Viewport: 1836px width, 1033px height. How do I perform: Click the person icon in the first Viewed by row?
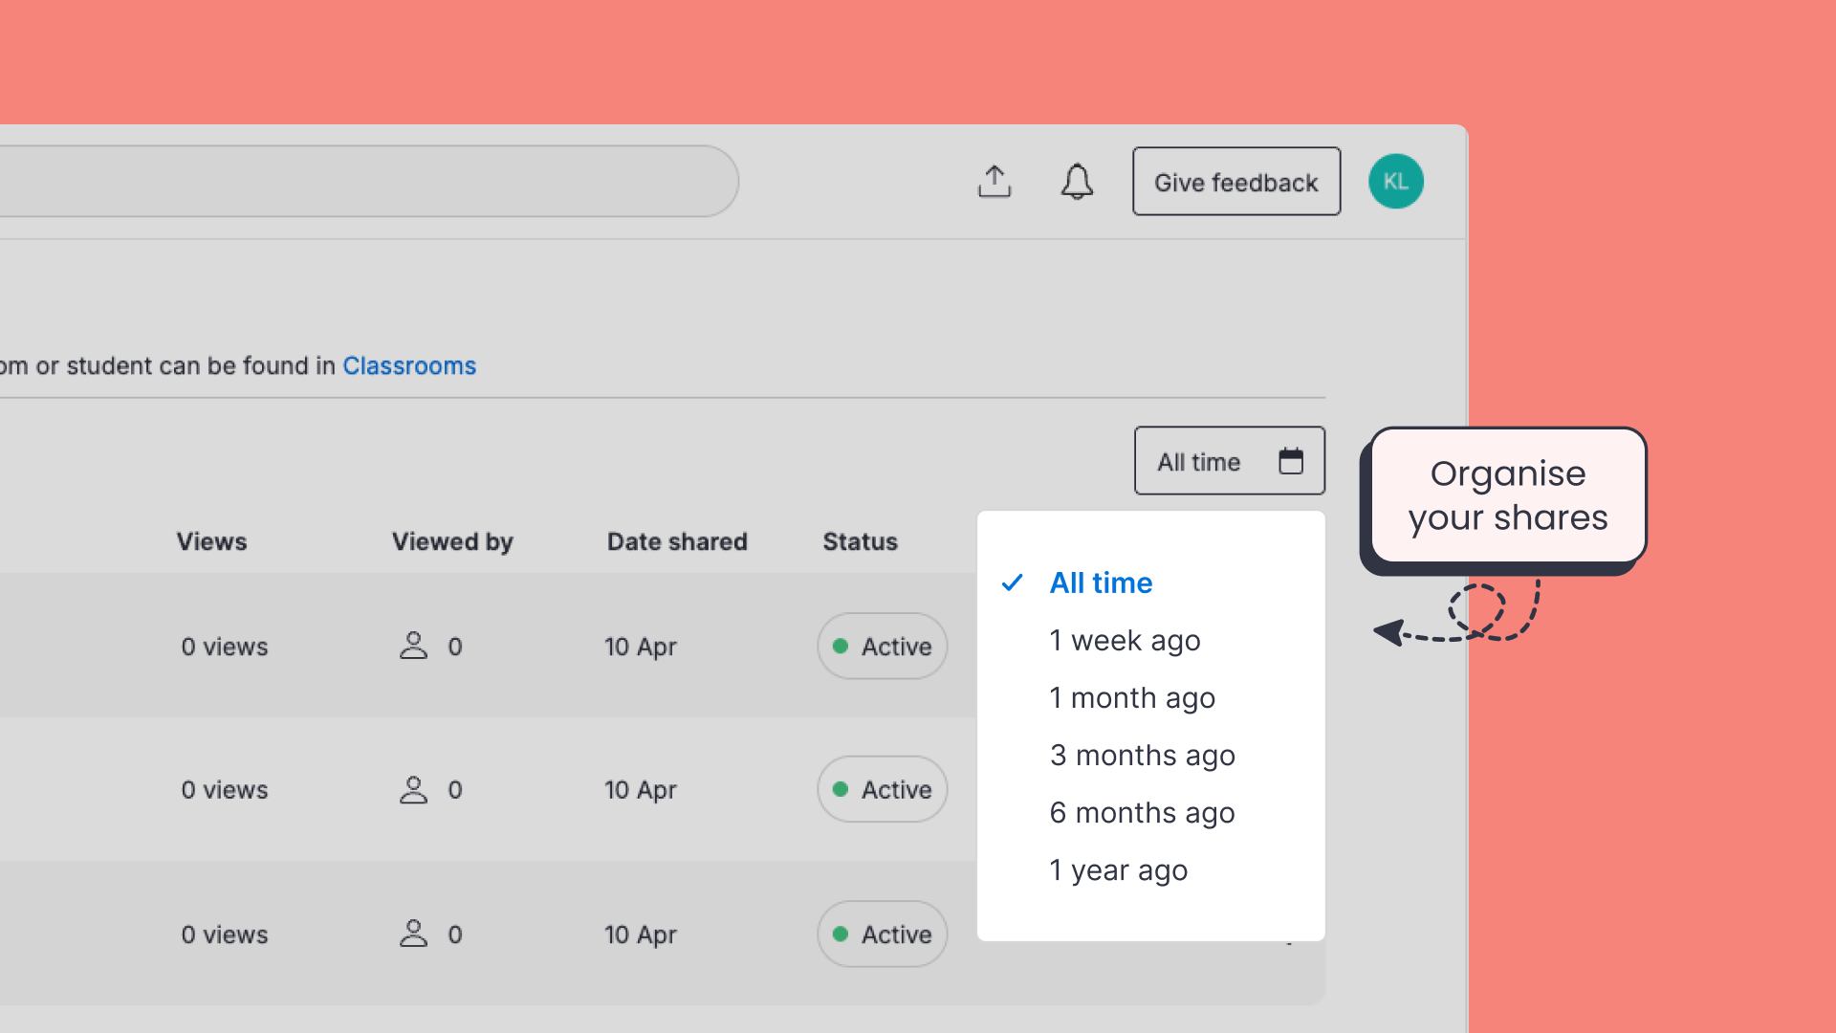pos(413,646)
